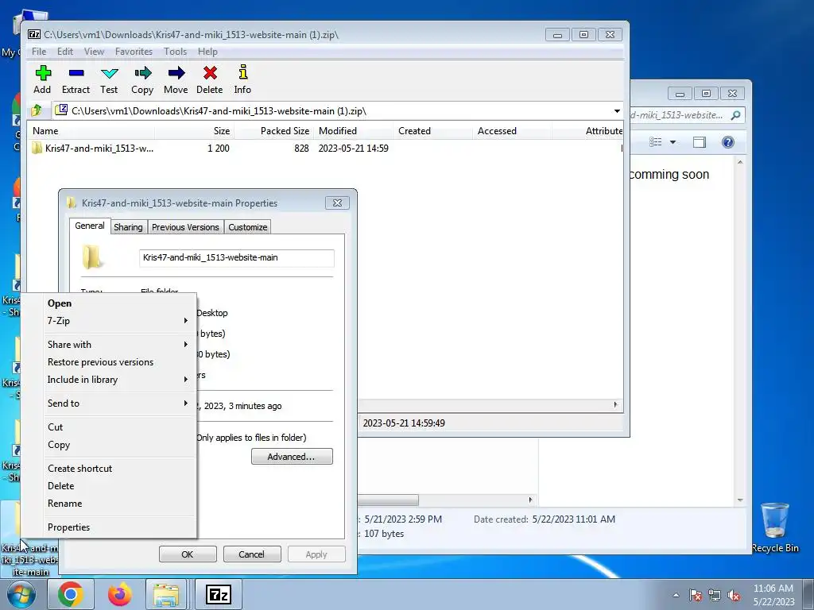The image size is (814, 610).
Task: Sort by Packed Size column header
Action: point(273,131)
